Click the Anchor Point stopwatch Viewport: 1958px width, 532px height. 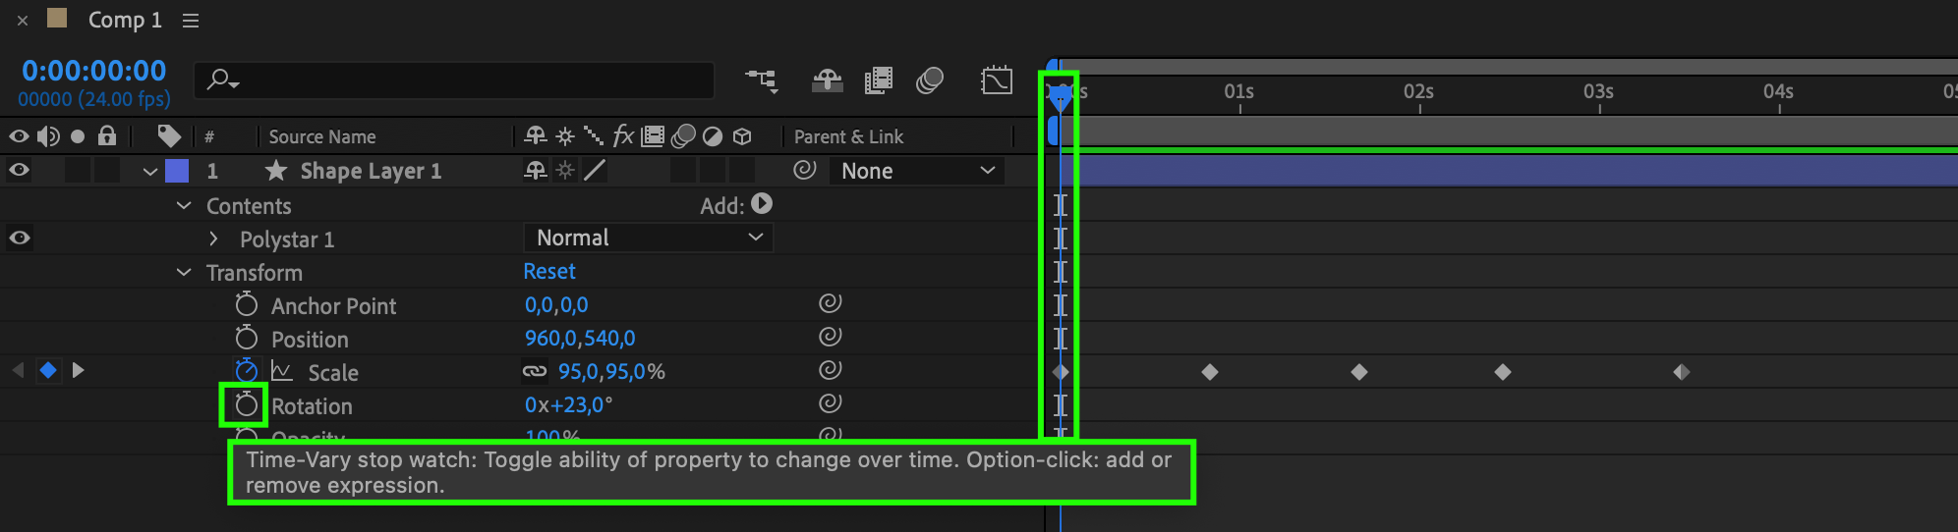pos(246,304)
